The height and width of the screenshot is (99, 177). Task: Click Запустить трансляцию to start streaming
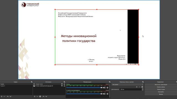[161, 84]
